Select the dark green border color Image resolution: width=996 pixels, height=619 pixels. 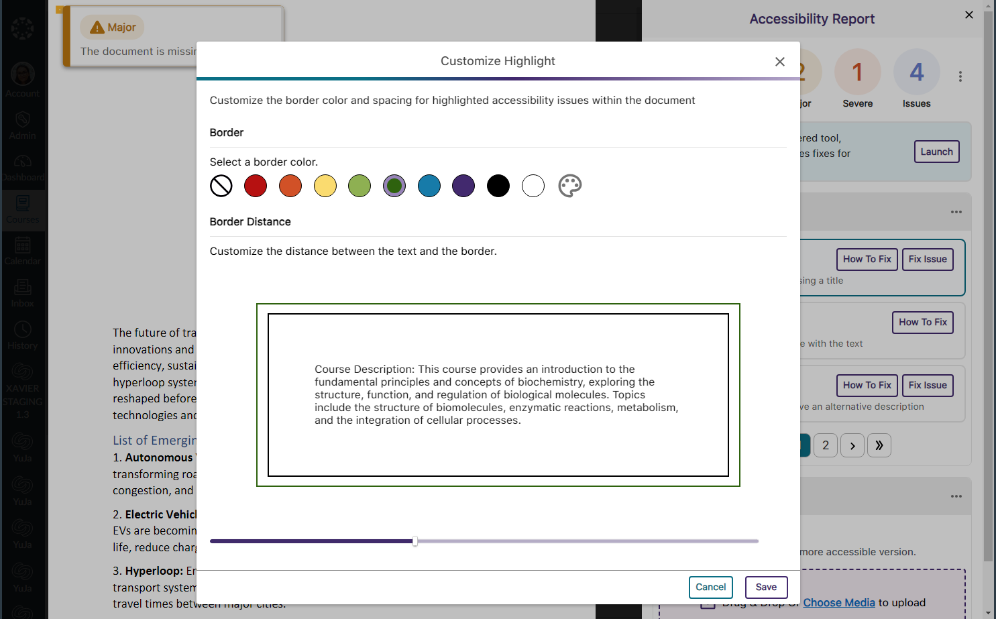click(x=394, y=186)
